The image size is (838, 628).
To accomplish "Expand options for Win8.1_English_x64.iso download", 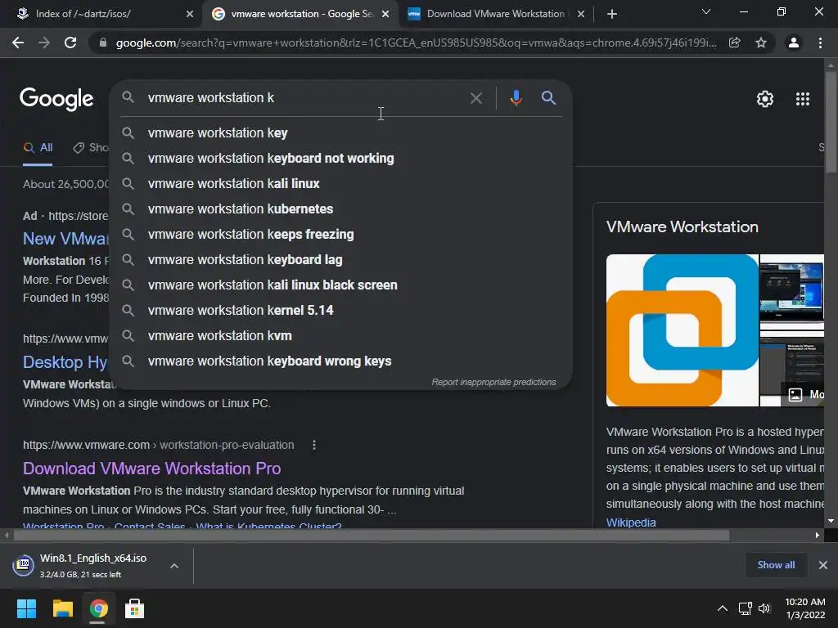I will [174, 566].
